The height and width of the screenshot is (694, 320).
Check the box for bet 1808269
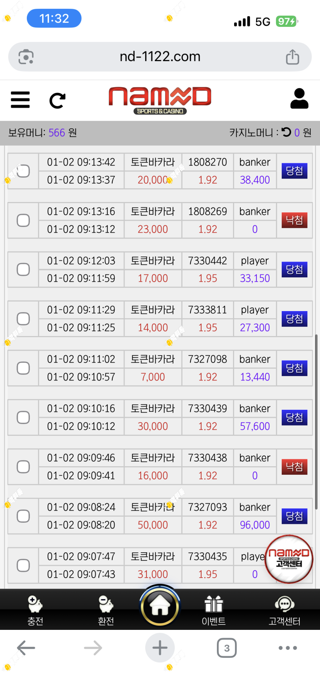coord(23,220)
